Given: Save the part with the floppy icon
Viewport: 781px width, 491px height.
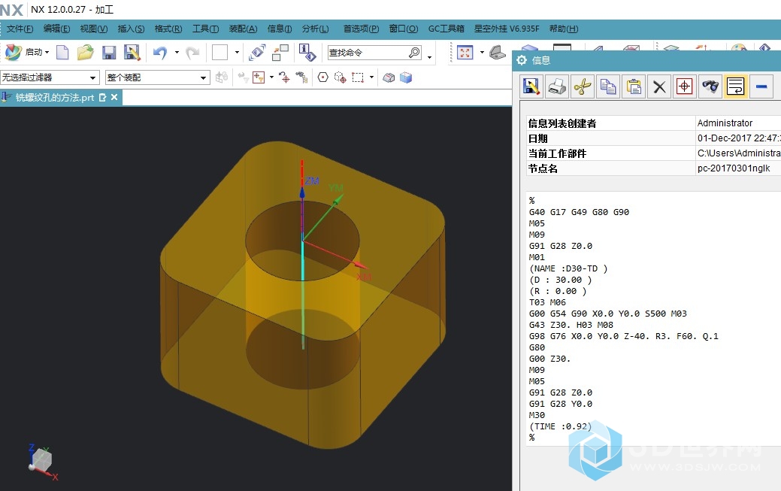Looking at the screenshot, I should pyautogui.click(x=108, y=53).
